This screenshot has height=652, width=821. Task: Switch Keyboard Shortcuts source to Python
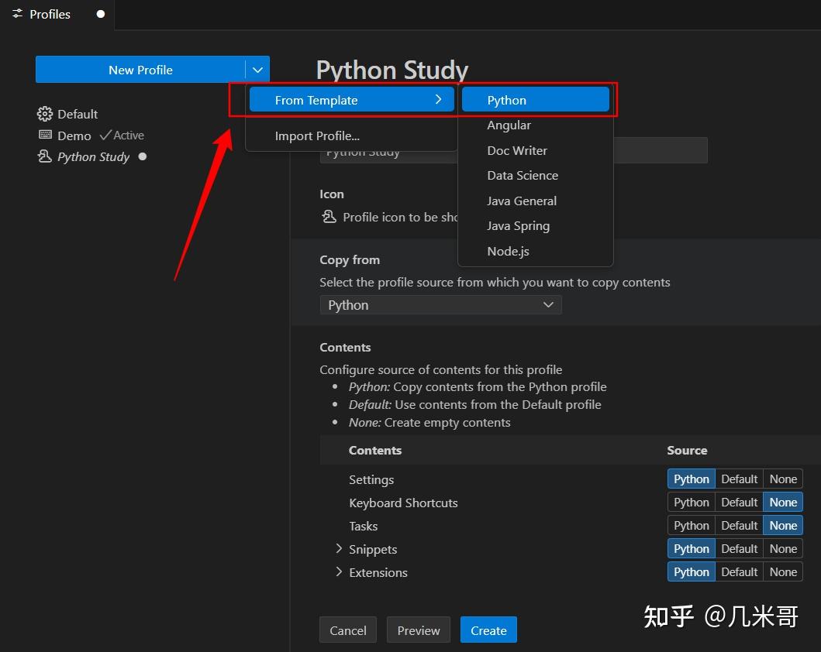(690, 502)
